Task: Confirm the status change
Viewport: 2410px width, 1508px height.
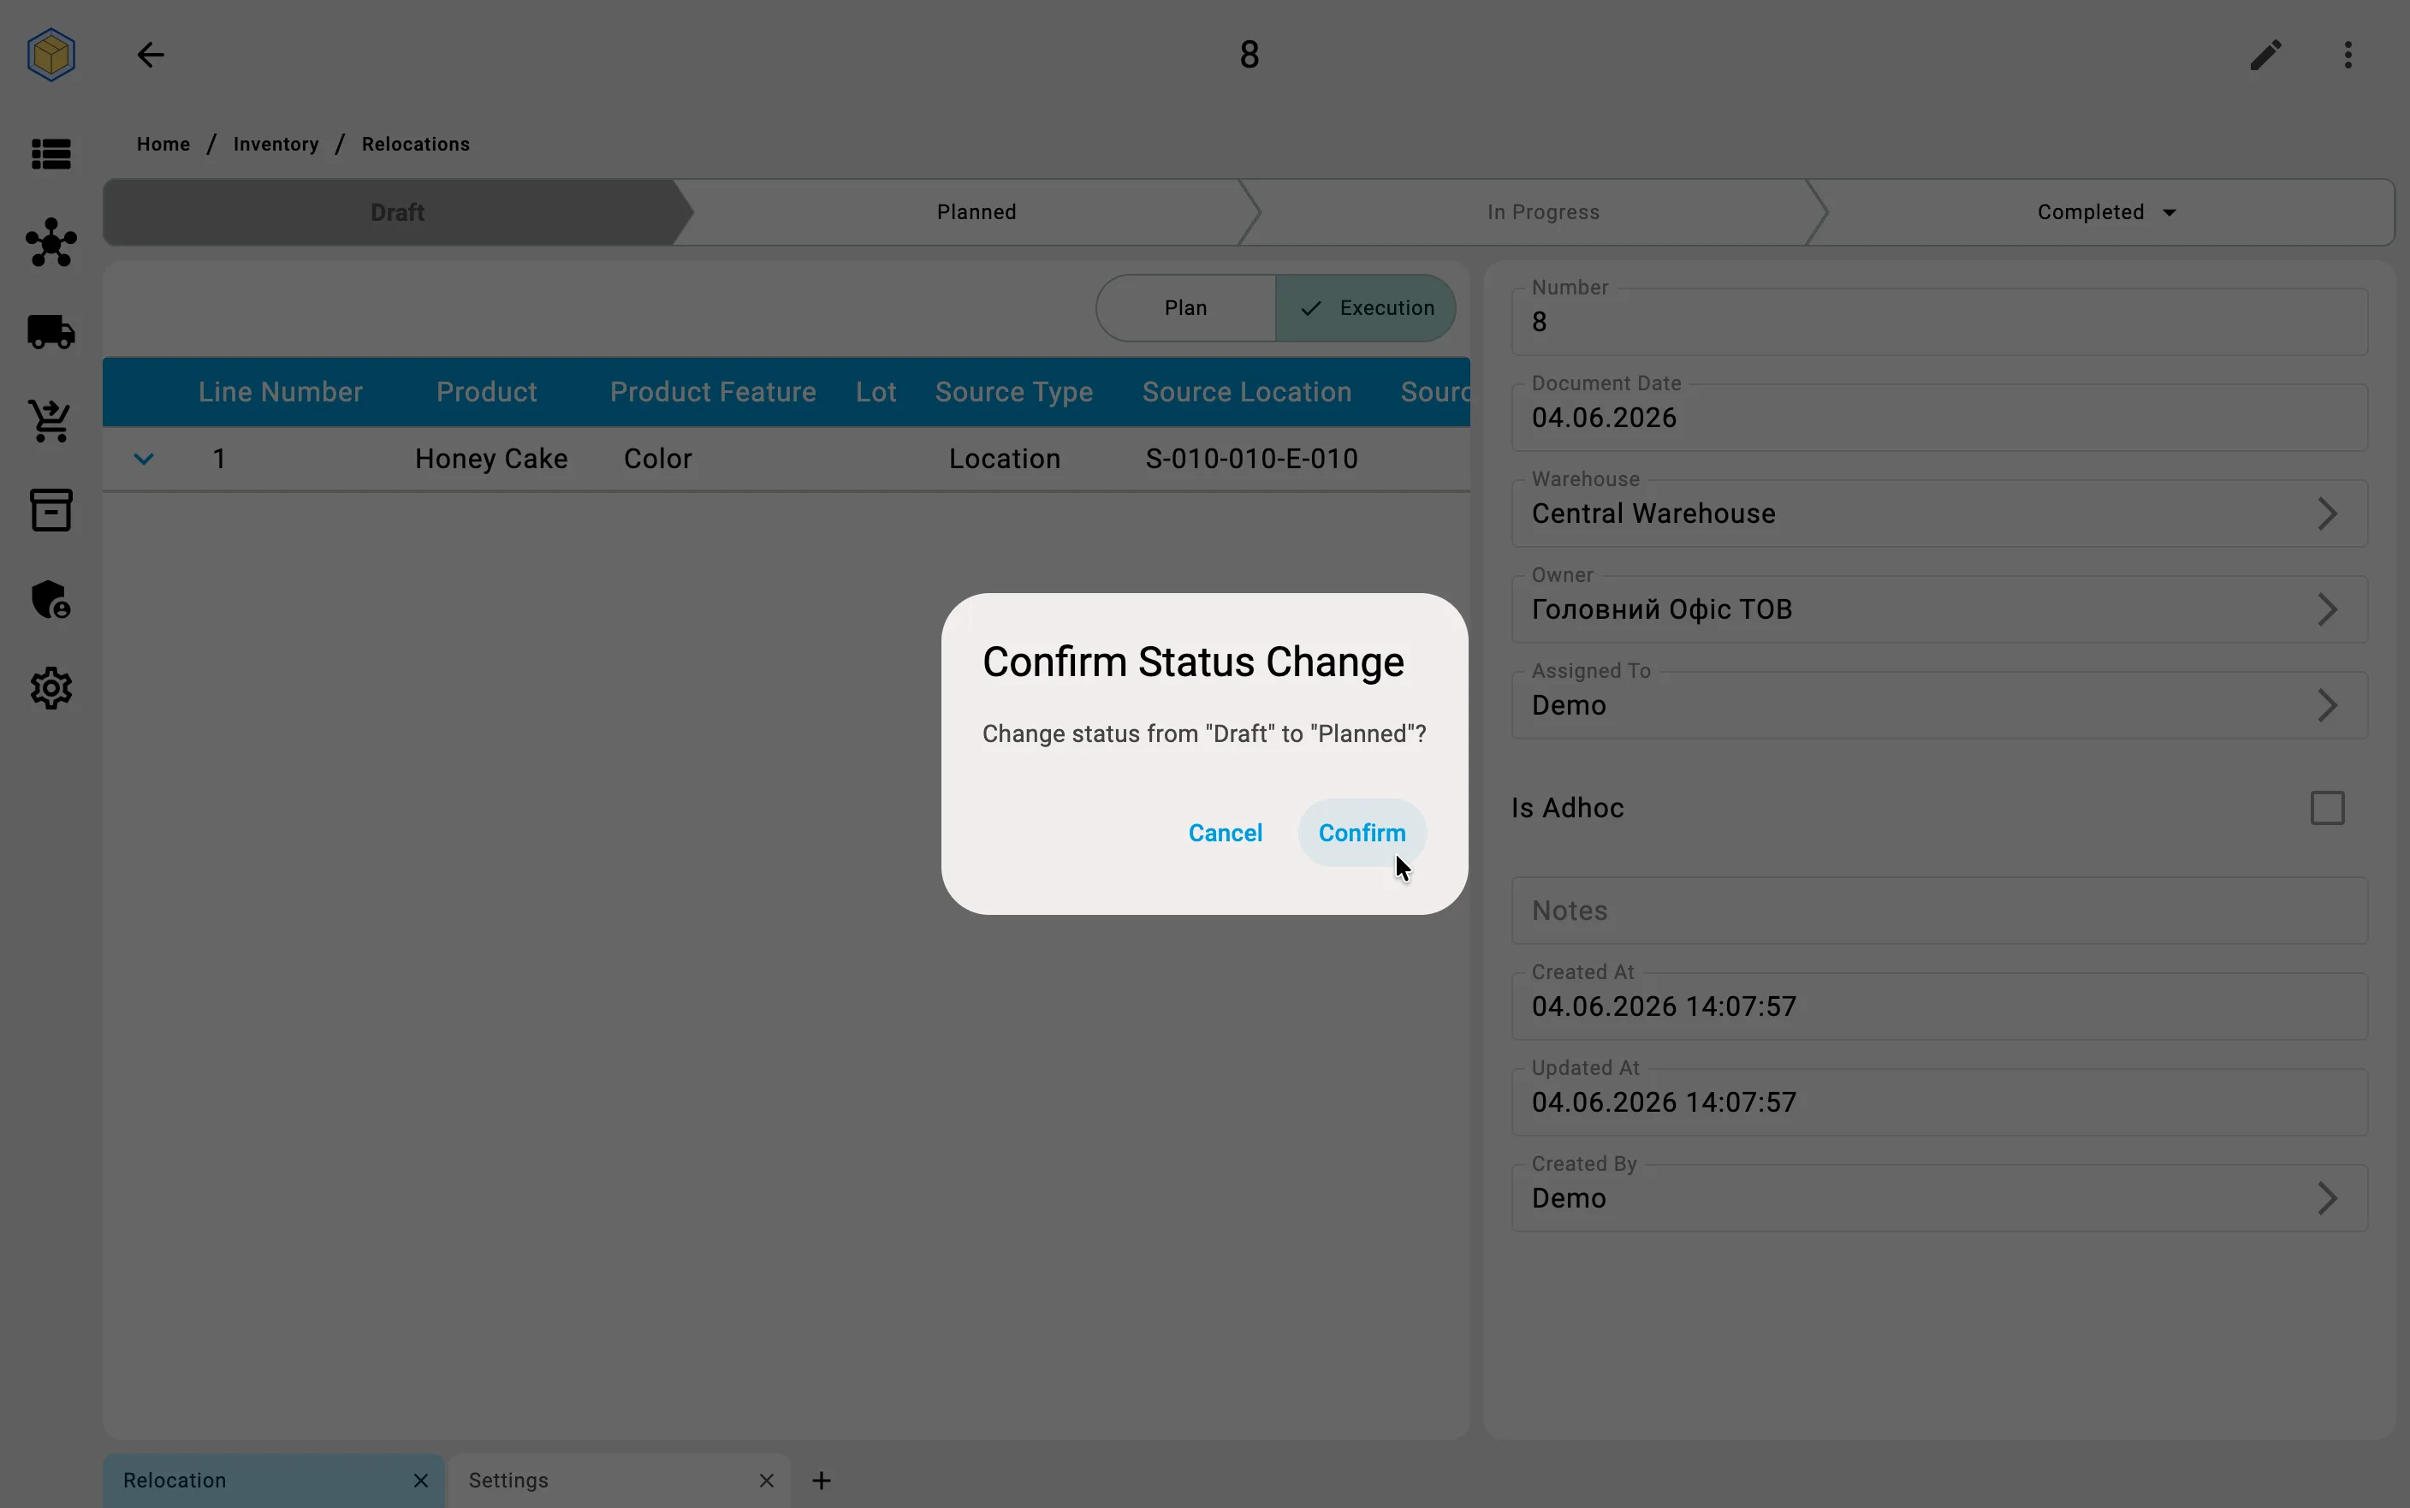Action: coord(1361,833)
